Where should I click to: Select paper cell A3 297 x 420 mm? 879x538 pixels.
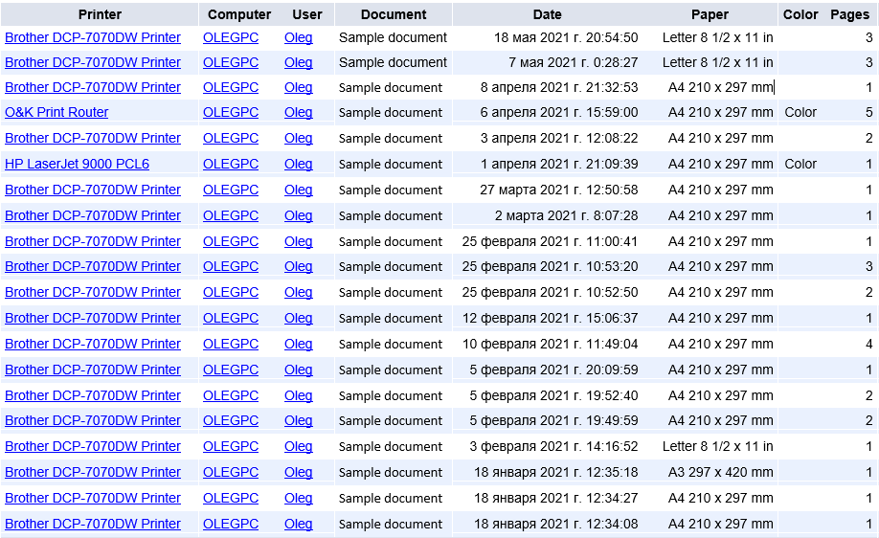click(720, 472)
